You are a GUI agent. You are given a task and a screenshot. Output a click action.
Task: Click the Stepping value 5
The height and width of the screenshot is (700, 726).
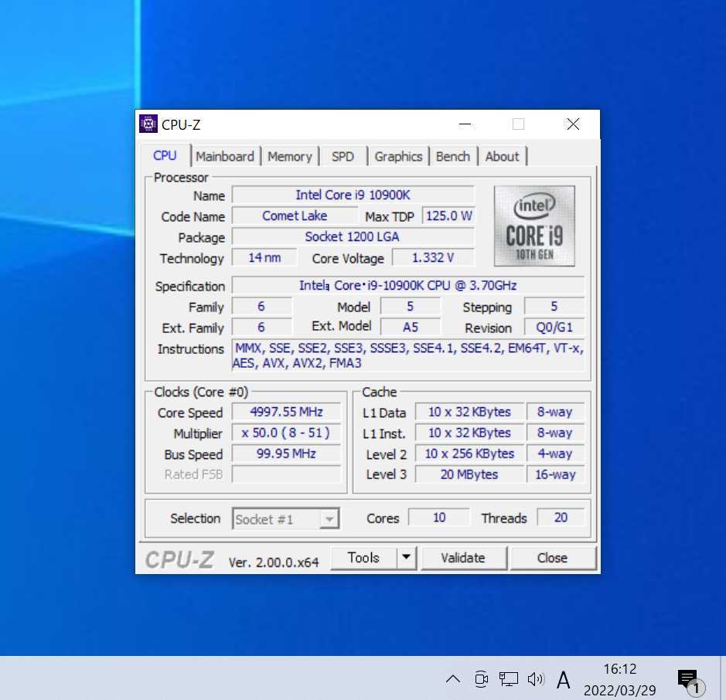point(554,306)
